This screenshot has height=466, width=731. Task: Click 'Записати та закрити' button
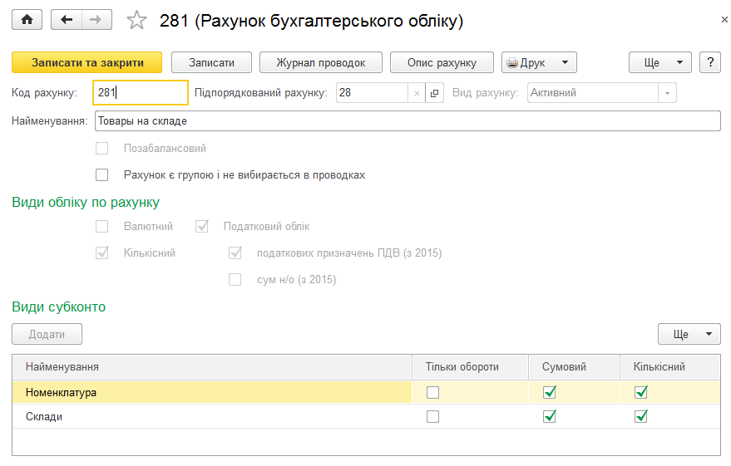(87, 62)
